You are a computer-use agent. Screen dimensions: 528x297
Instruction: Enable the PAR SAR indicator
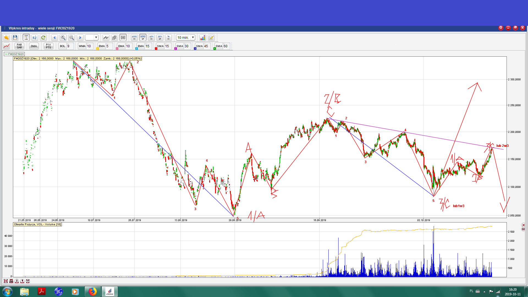(x=19, y=46)
